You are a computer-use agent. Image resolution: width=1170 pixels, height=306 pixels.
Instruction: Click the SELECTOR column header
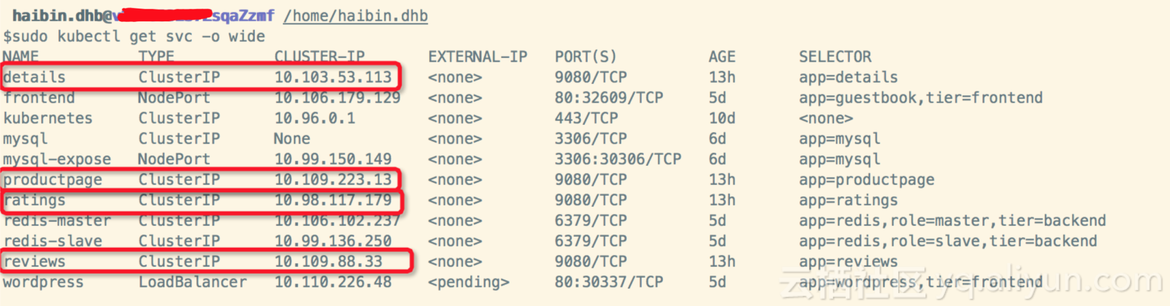(835, 57)
